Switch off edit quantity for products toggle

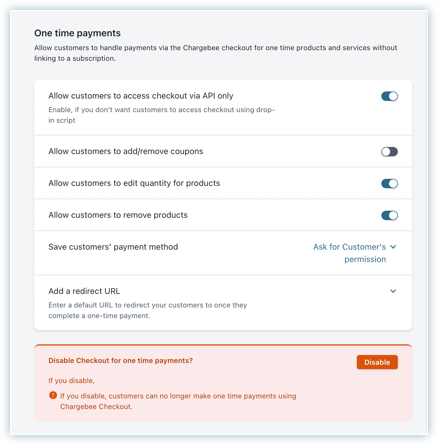pyautogui.click(x=389, y=184)
